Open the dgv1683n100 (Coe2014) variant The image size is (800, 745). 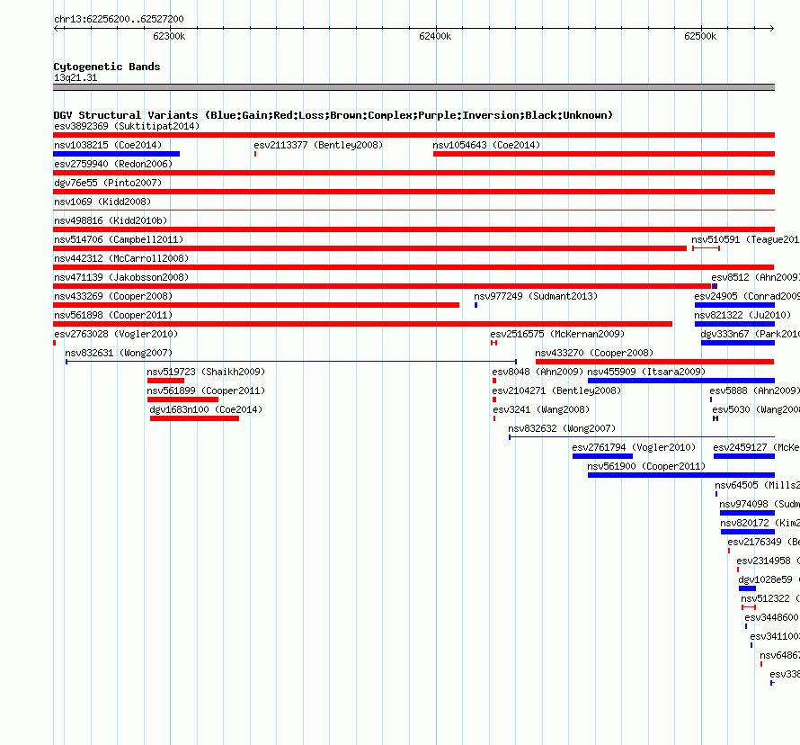[206, 409]
